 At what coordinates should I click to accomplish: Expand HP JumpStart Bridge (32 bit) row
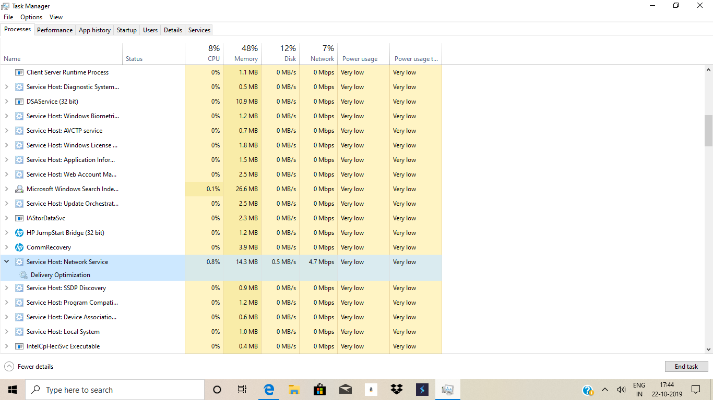pos(6,233)
